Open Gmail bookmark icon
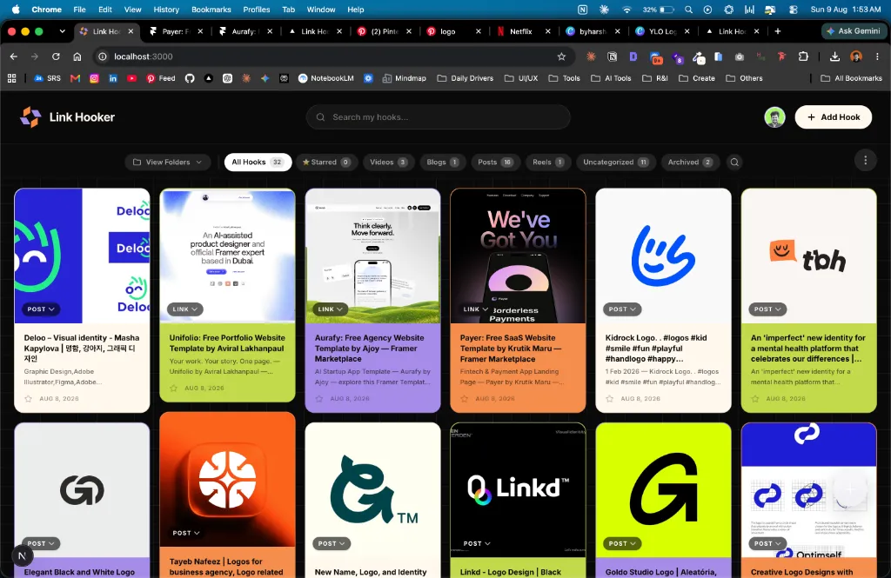The height and width of the screenshot is (578, 891). click(75, 78)
